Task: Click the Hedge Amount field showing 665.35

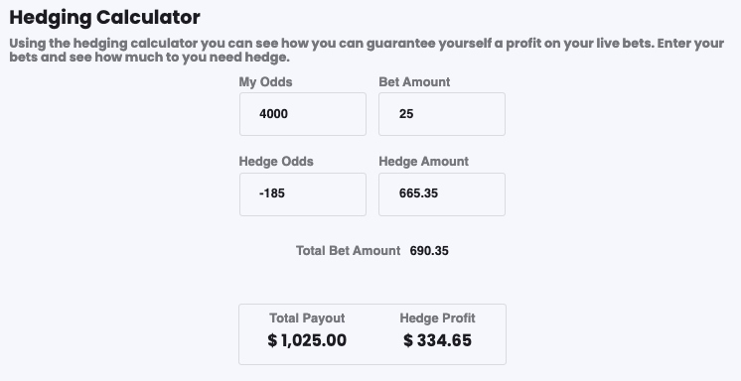Action: pyautogui.click(x=442, y=194)
